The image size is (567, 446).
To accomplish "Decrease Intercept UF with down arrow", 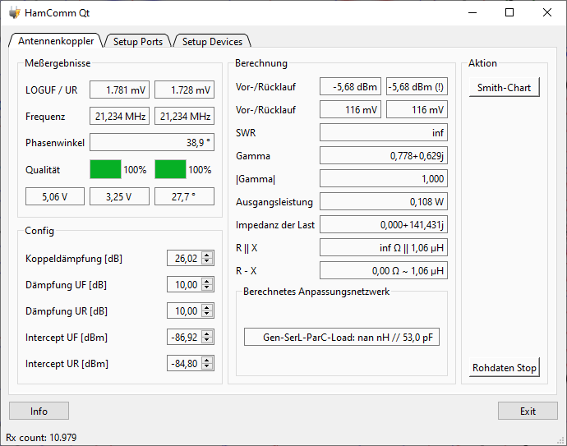I will pyautogui.click(x=207, y=341).
